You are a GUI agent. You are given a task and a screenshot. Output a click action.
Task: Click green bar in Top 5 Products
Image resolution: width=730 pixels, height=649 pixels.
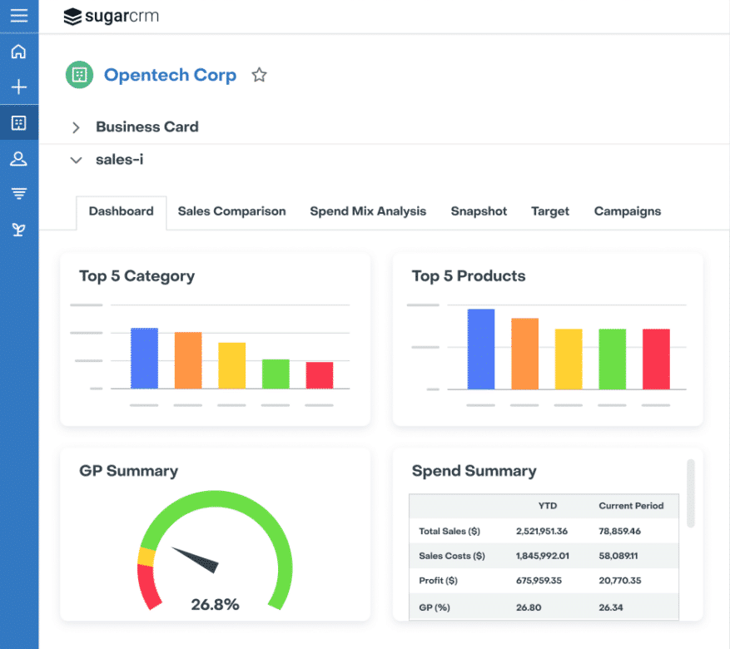(x=612, y=359)
